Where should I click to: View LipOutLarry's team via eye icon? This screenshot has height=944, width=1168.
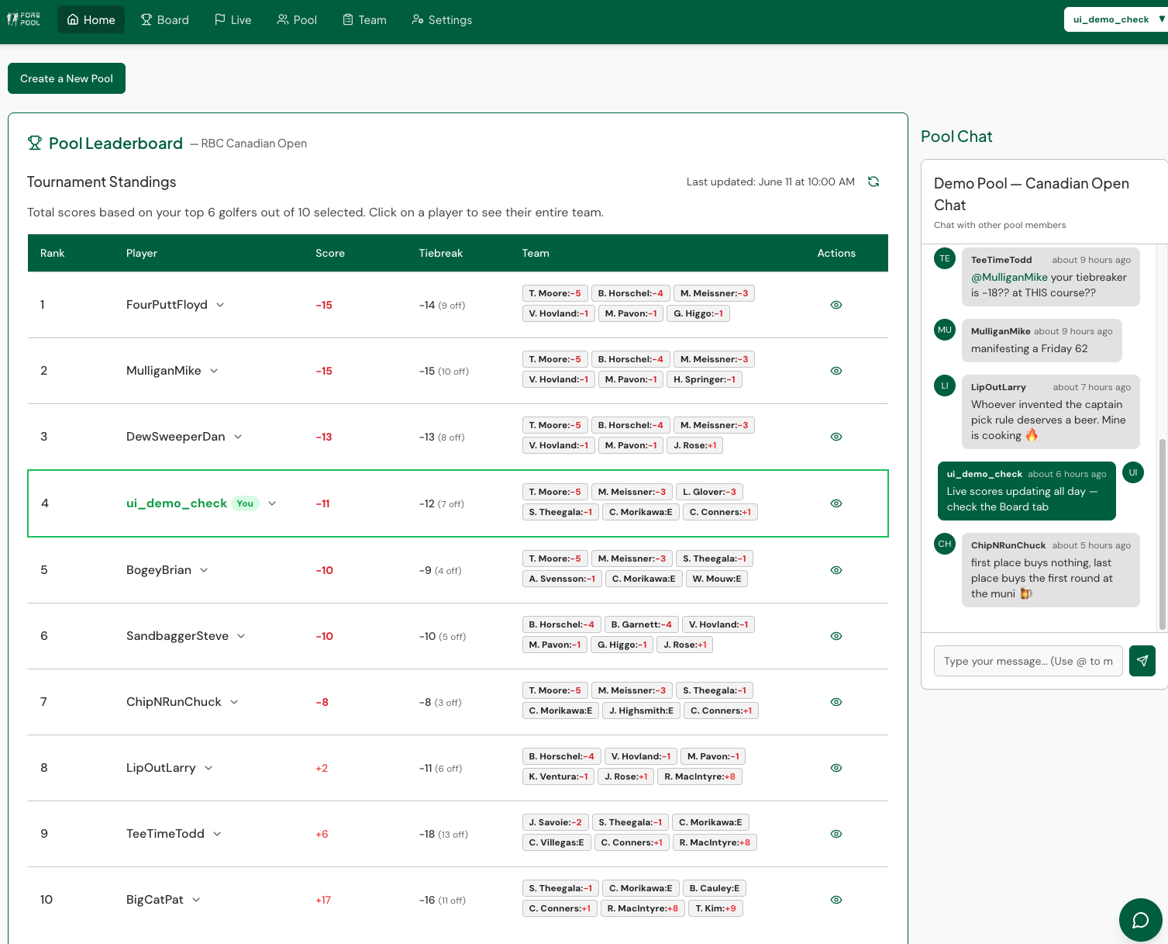[836, 768]
